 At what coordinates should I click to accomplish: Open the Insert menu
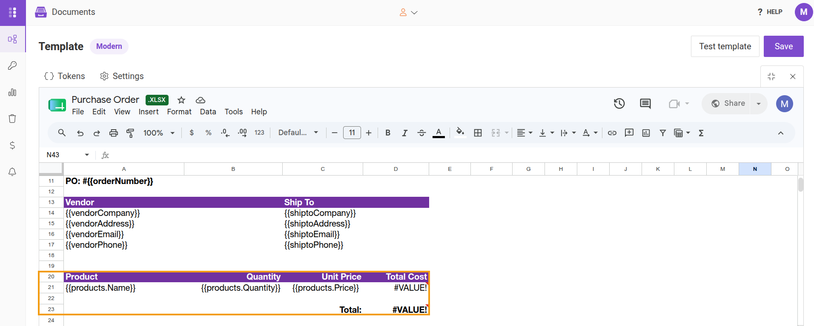tap(149, 111)
